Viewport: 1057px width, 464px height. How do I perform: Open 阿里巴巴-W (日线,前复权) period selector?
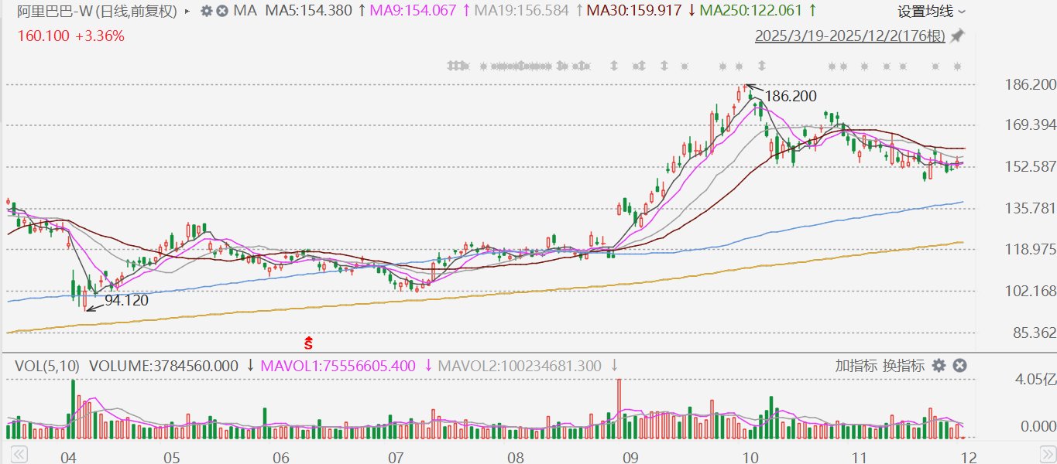coord(97,12)
